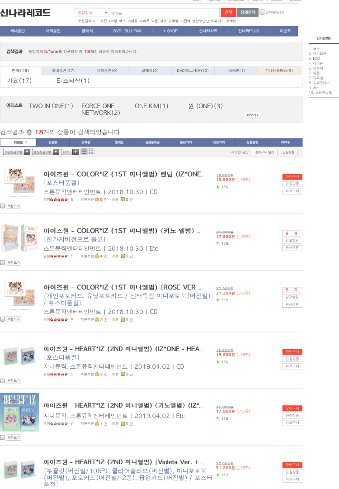Click the 신나라레코드 logo
This screenshot has height=489, width=339.
[x=25, y=13]
